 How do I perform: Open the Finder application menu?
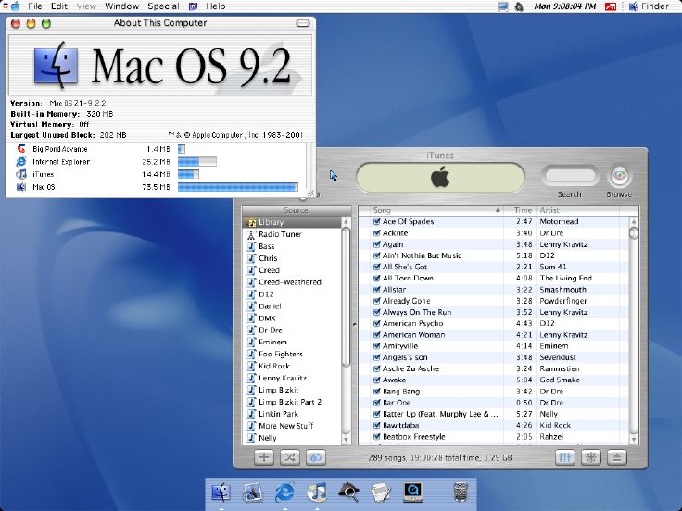[648, 6]
